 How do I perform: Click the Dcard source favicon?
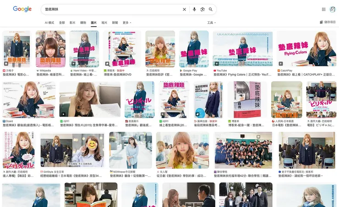click(x=4, y=121)
